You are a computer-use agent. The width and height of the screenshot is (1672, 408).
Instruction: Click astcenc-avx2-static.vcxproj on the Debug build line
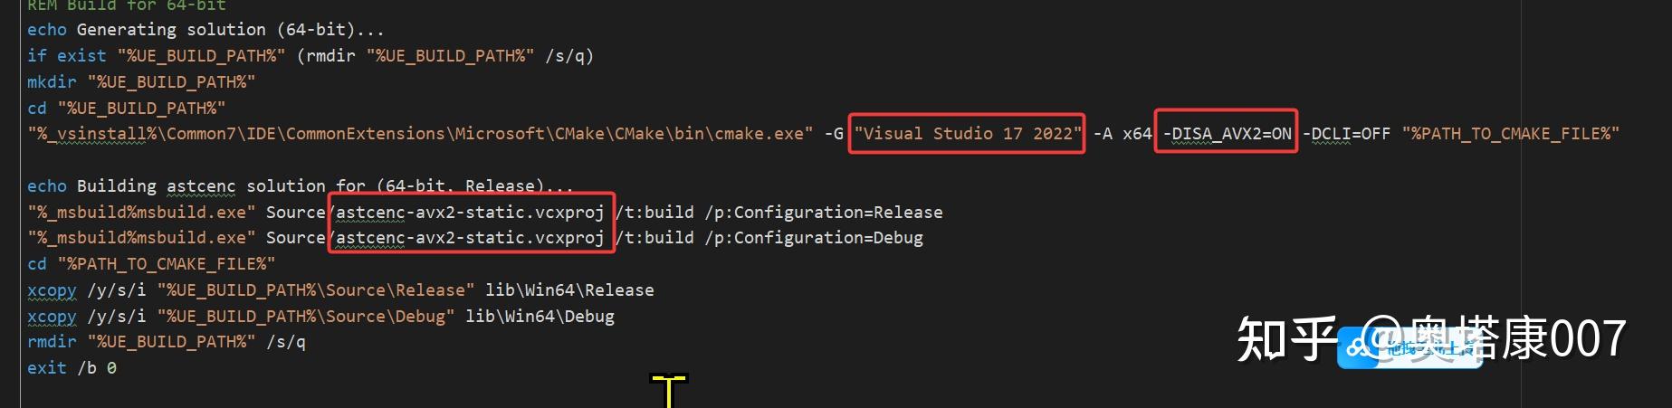click(469, 238)
